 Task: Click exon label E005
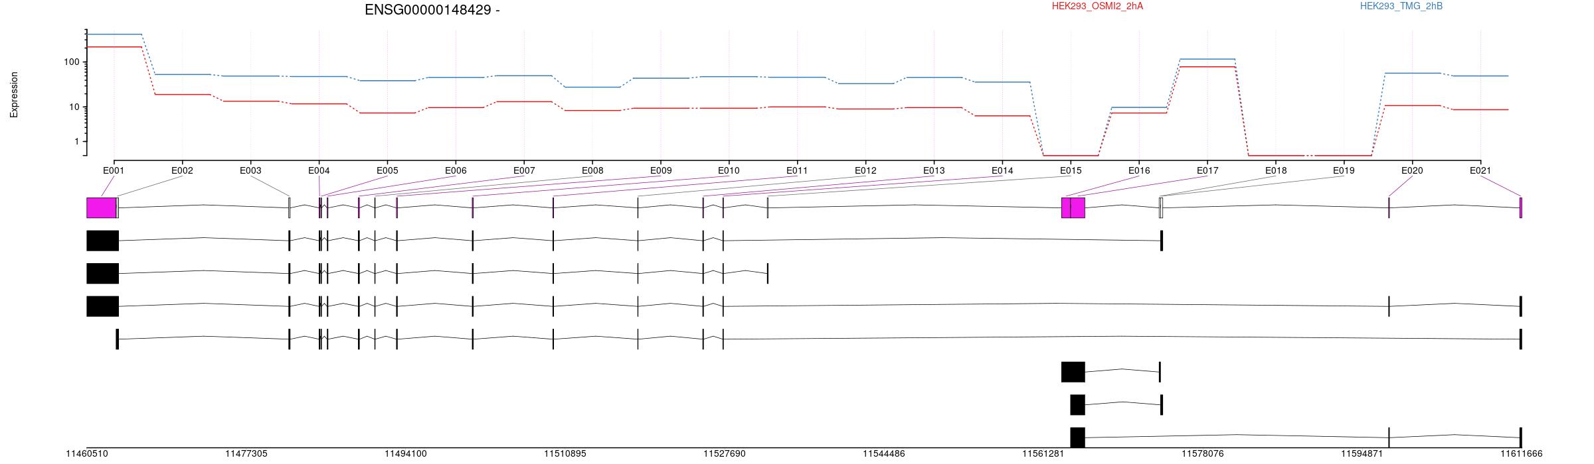coord(387,170)
